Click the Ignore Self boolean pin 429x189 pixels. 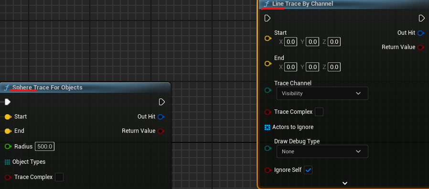[x=268, y=170]
